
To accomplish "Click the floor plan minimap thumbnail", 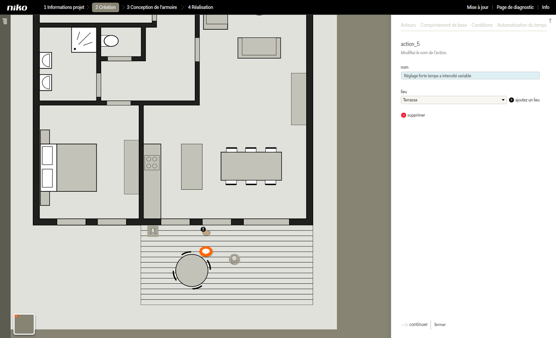I will tap(24, 324).
